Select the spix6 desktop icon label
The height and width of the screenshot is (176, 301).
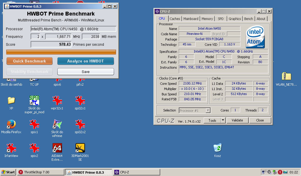(x=57, y=84)
